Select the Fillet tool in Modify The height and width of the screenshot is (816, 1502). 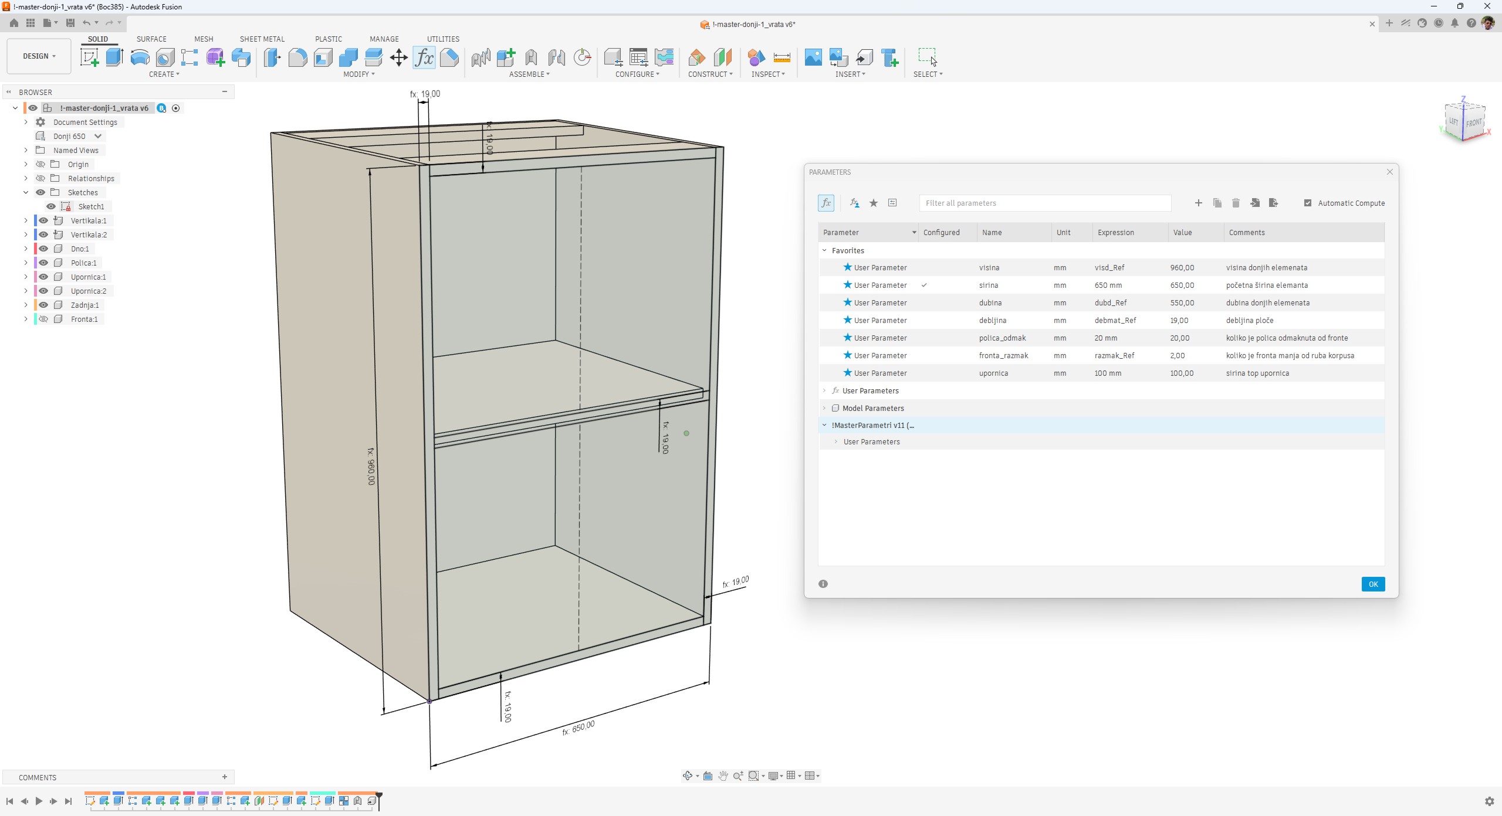point(297,57)
